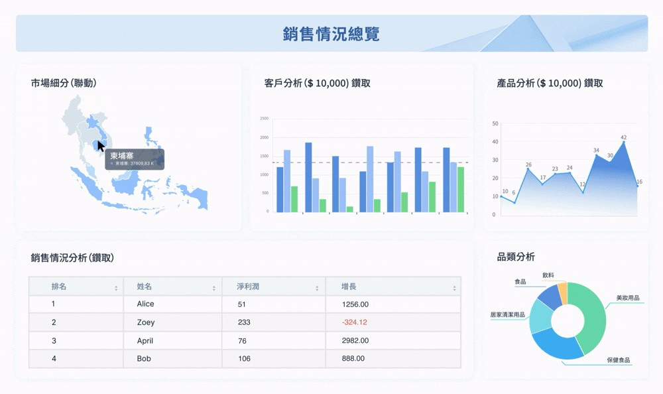The width and height of the screenshot is (663, 394).
Task: Click the final line chart point labeled 16
Action: [637, 186]
